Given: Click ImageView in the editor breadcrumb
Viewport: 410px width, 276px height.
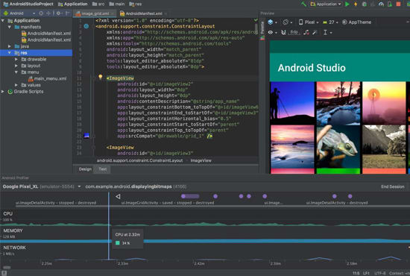Looking at the screenshot, I should point(201,160).
